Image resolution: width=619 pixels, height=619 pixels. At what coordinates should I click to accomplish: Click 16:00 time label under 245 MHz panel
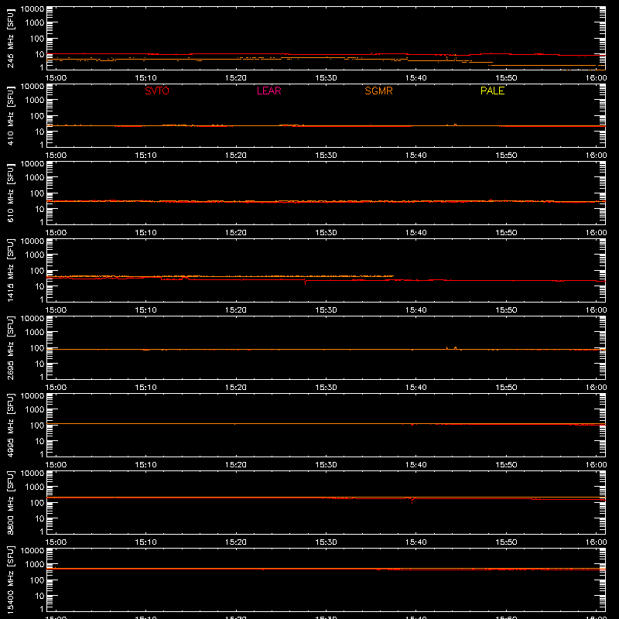[596, 78]
